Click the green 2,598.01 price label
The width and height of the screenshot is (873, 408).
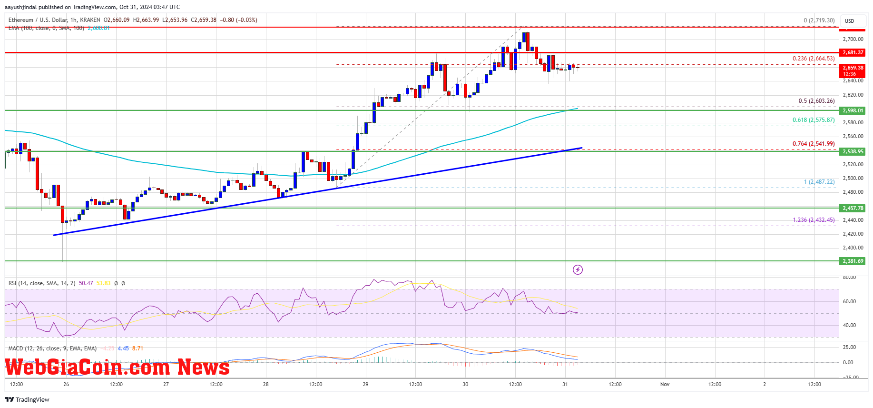[x=853, y=110]
